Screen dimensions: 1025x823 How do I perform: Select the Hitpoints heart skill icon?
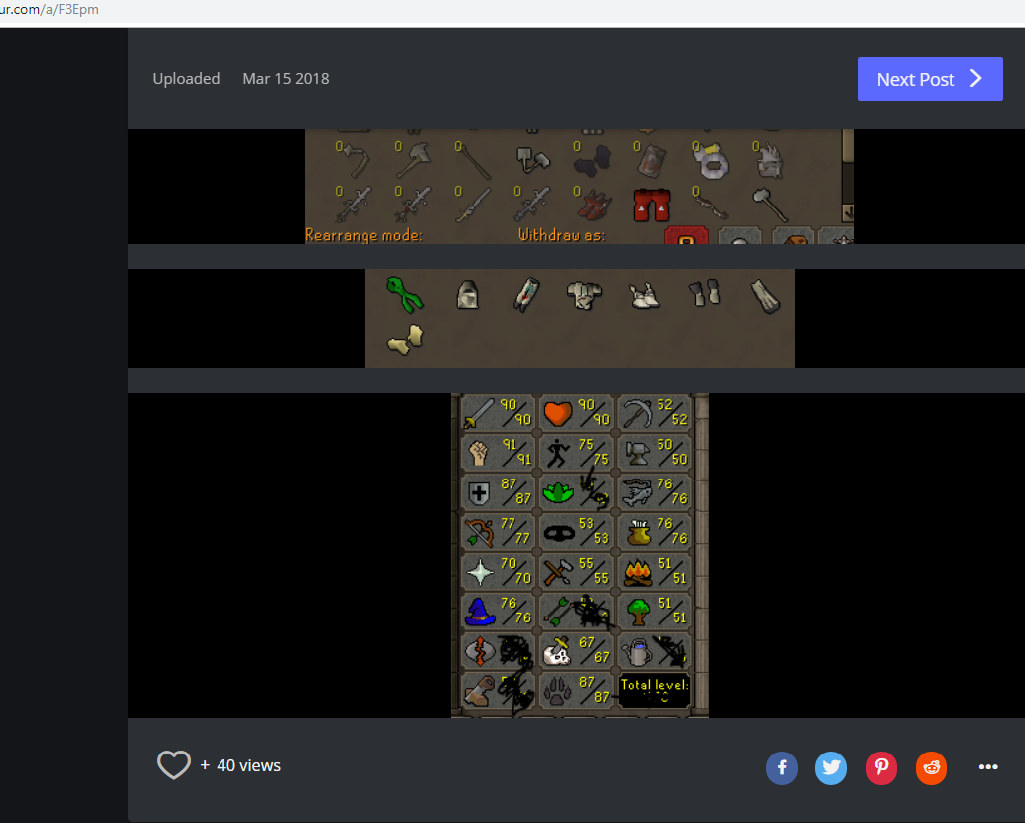click(557, 413)
